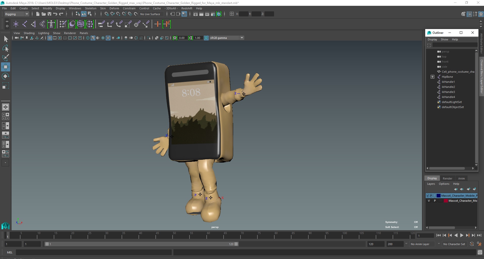Click the move layer up icon

pos(456,189)
